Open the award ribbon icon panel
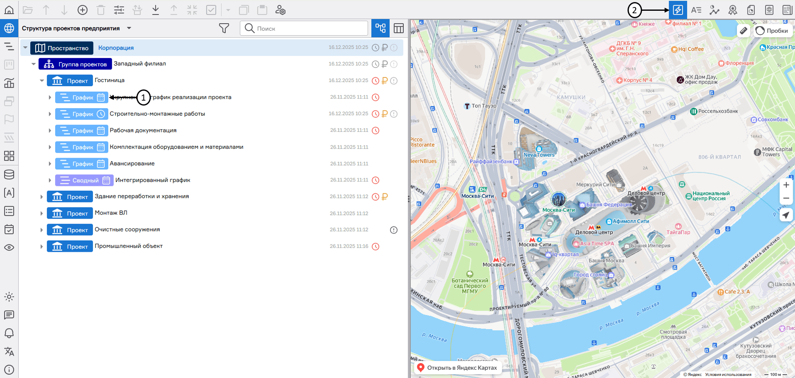Viewport: 795px width, 378px height. [732, 10]
